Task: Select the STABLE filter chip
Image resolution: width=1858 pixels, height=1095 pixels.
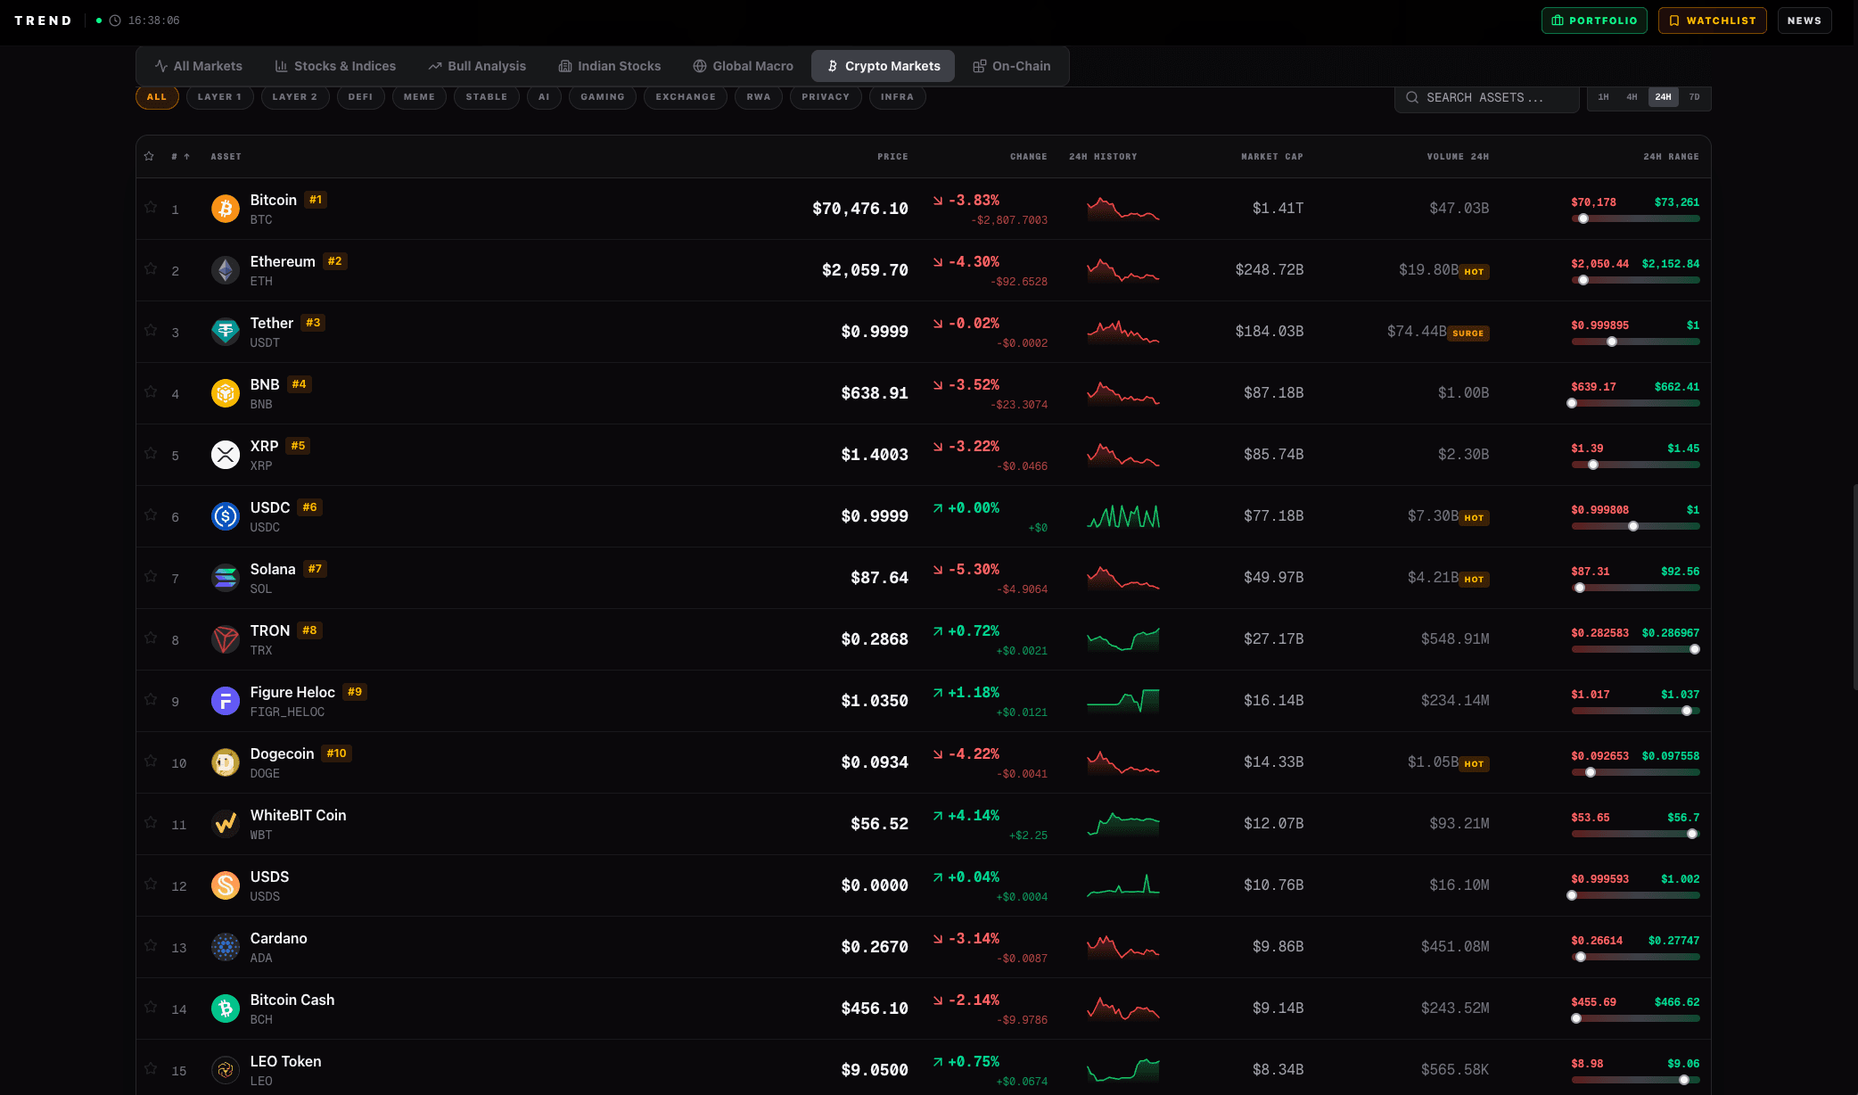Action: pos(487,96)
